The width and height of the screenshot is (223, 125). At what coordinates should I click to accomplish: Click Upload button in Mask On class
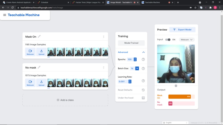pyautogui.click(x=42, y=52)
